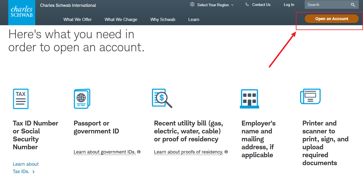Viewport: 363px width, 181px height.
Task: Open Learn about government IDs link
Action: point(105,152)
